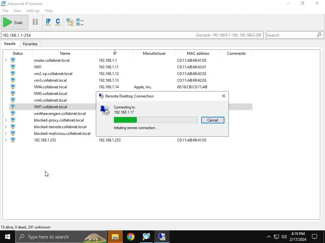Click computer icon for vm3.collabnet.local

point(13,80)
